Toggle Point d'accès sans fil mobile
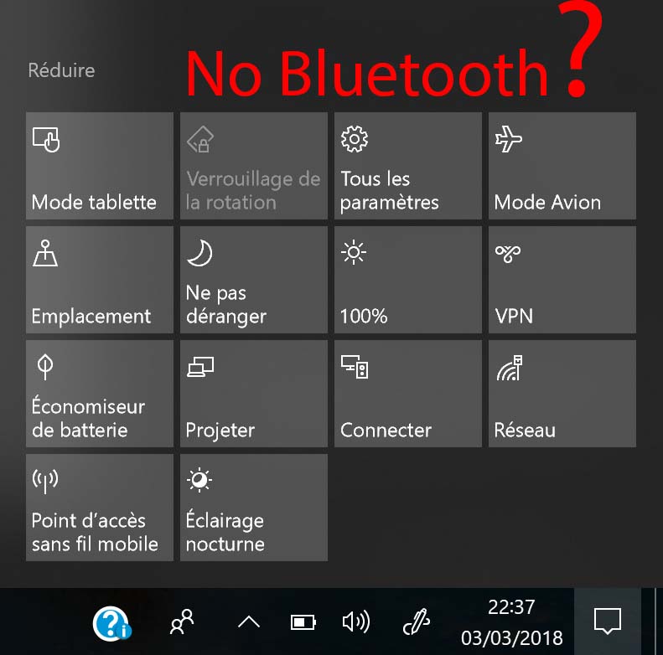The image size is (663, 655). (100, 508)
